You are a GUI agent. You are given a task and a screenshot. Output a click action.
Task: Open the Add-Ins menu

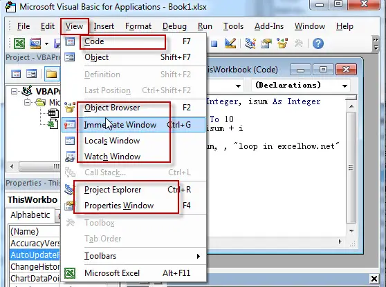pyautogui.click(x=269, y=26)
